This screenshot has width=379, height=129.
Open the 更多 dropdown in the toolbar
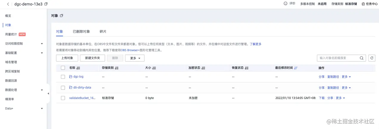click(x=135, y=58)
